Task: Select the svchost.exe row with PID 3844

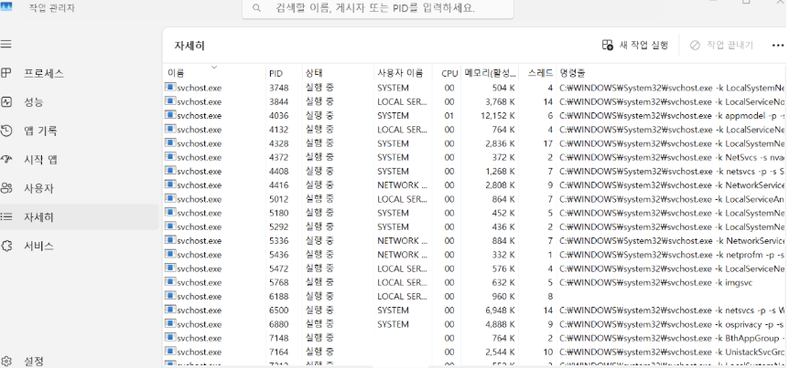Action: [476, 101]
